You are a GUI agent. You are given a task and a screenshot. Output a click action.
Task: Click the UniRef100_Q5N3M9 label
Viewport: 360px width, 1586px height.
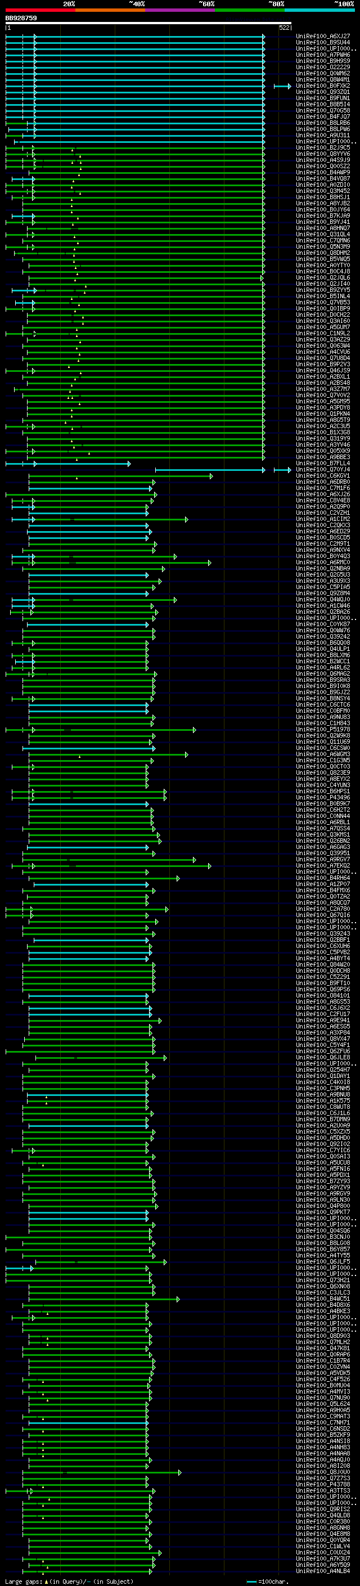pos(323,247)
